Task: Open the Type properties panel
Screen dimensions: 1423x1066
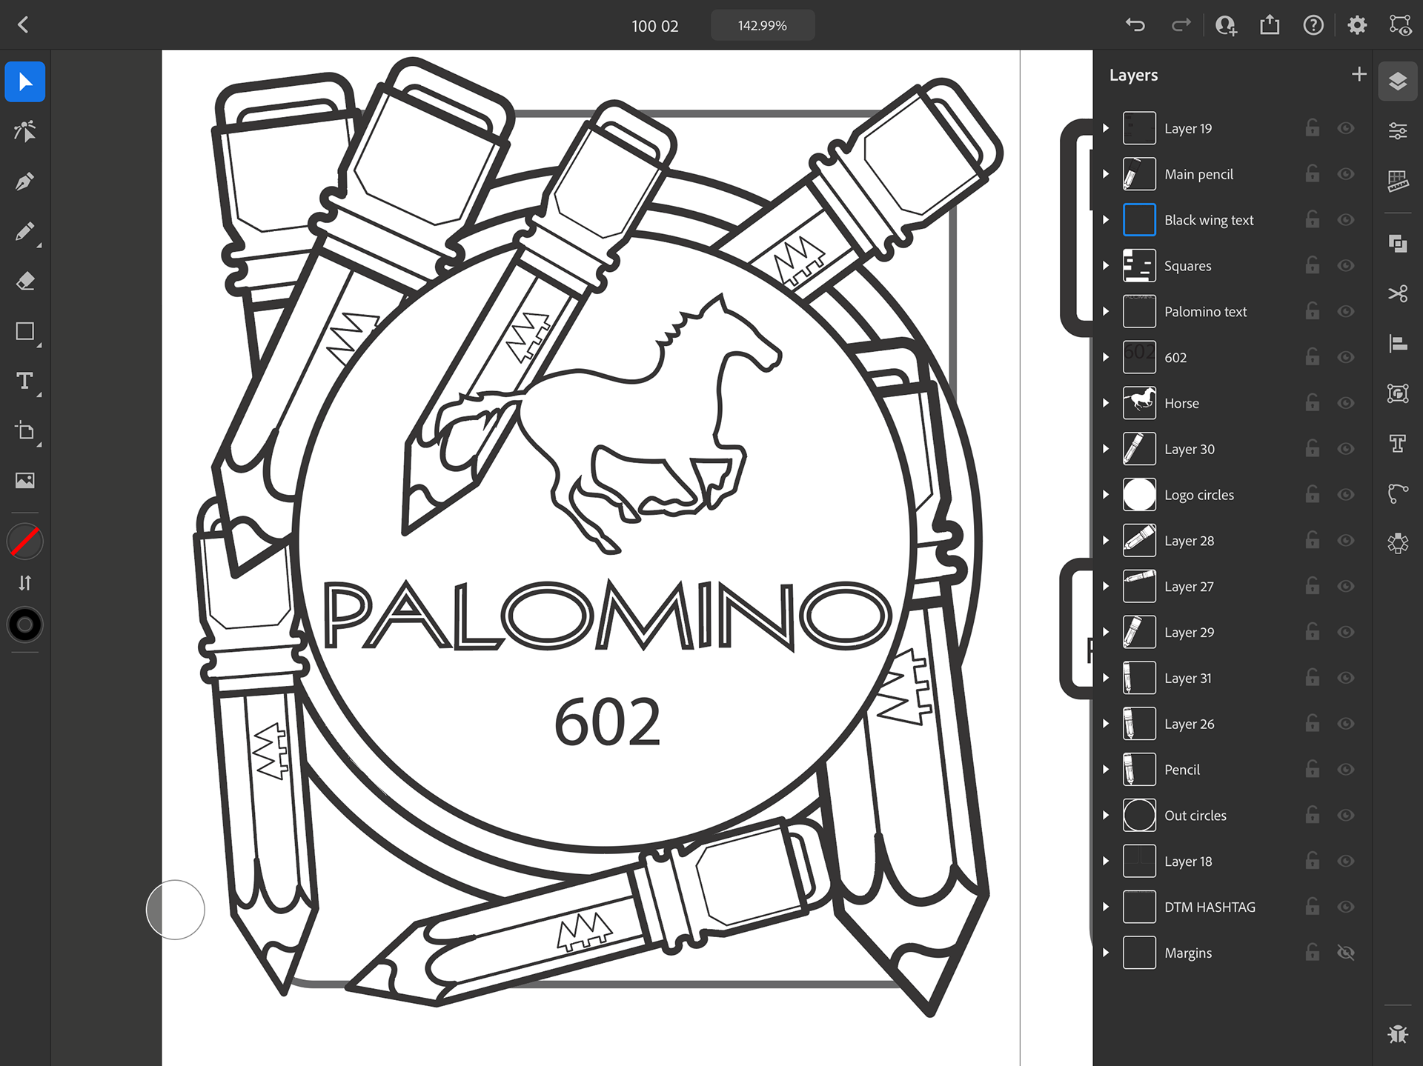Action: (1398, 443)
